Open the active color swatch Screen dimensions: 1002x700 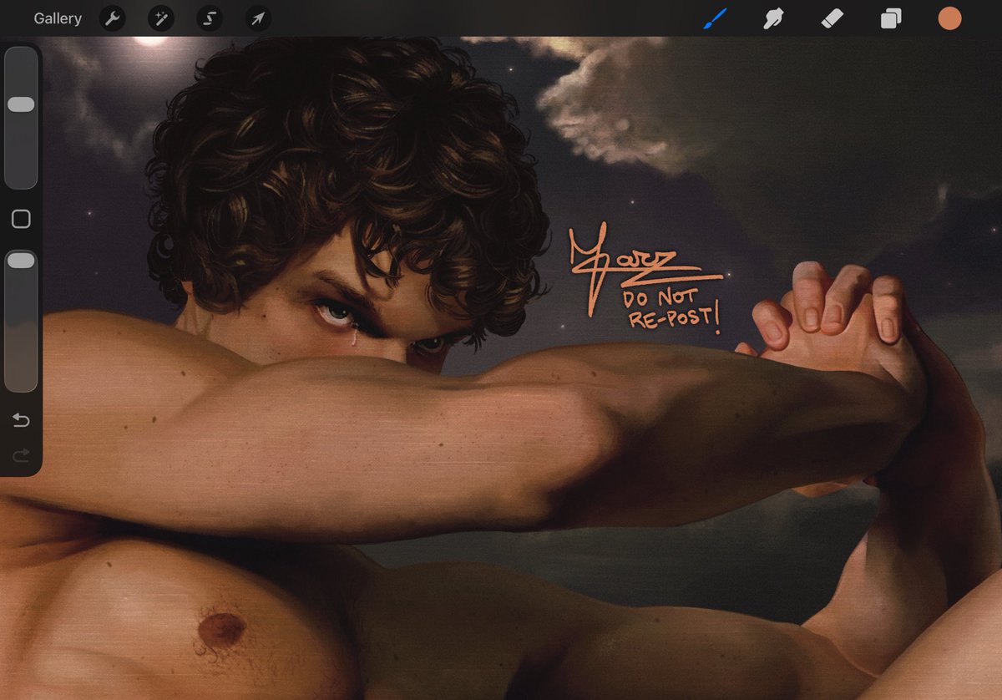949,18
